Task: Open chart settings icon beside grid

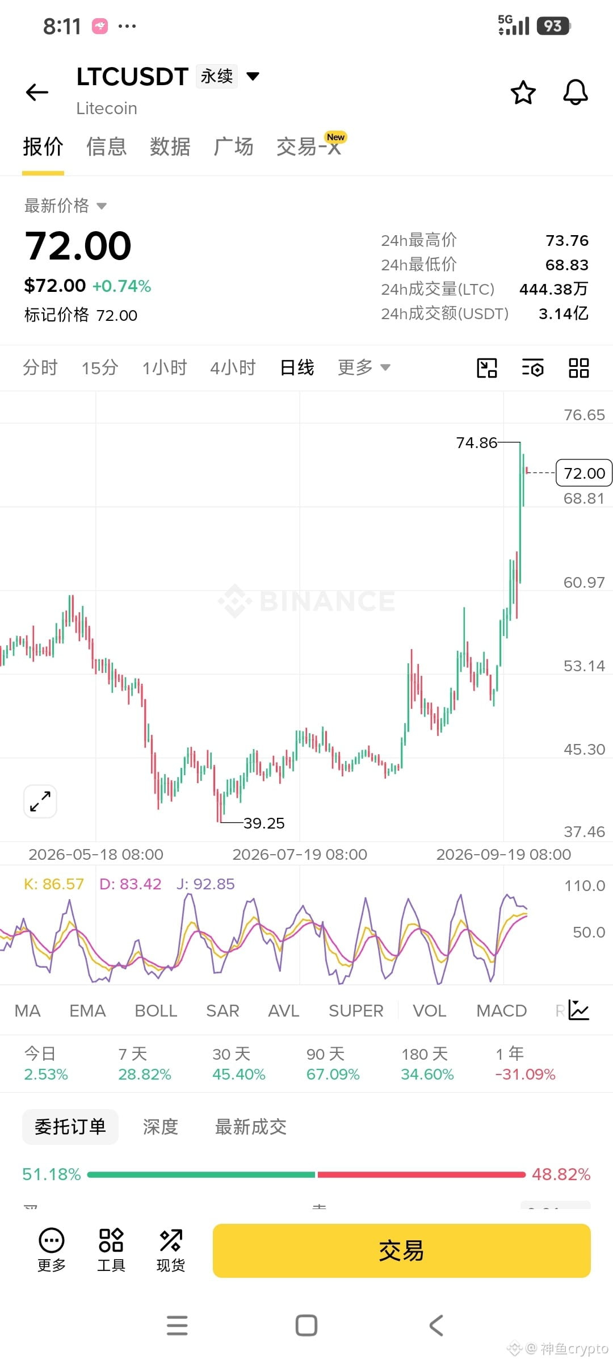Action: coord(532,368)
